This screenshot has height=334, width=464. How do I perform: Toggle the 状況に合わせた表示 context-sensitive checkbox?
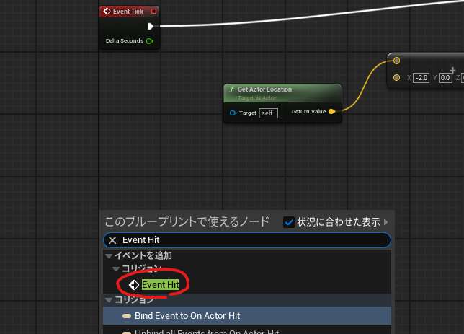click(289, 221)
